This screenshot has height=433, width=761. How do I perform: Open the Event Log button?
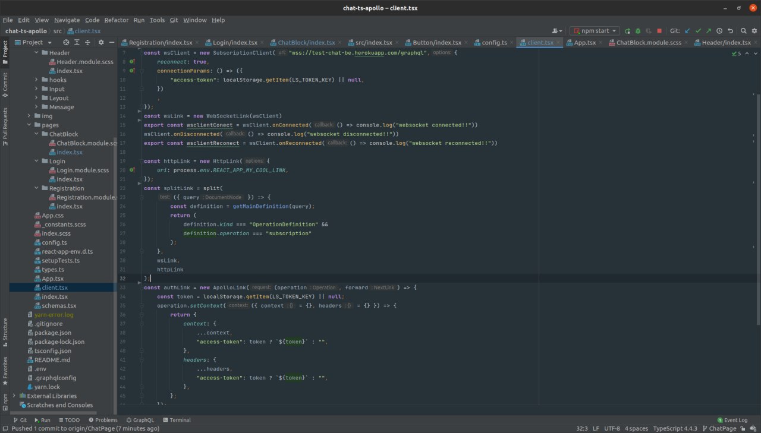click(x=732, y=420)
